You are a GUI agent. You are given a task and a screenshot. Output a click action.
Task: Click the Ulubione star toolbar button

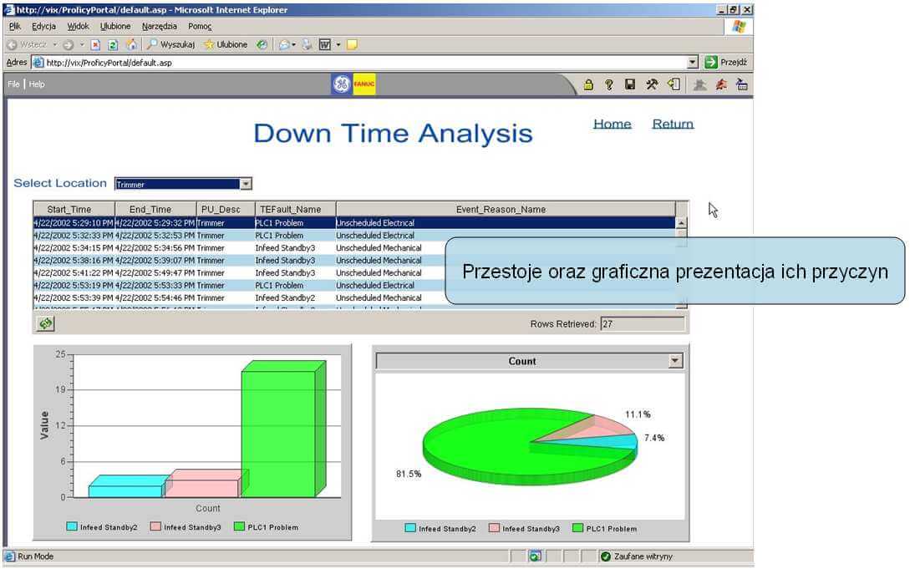tap(226, 44)
